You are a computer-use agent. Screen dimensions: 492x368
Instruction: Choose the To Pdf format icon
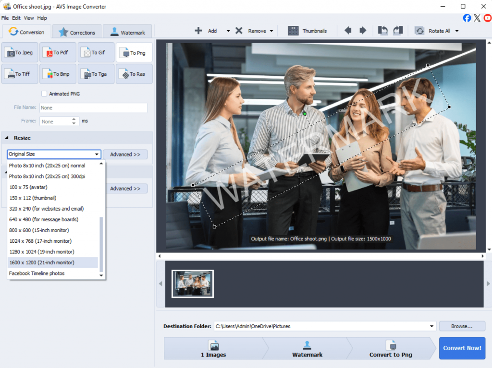pyautogui.click(x=58, y=53)
